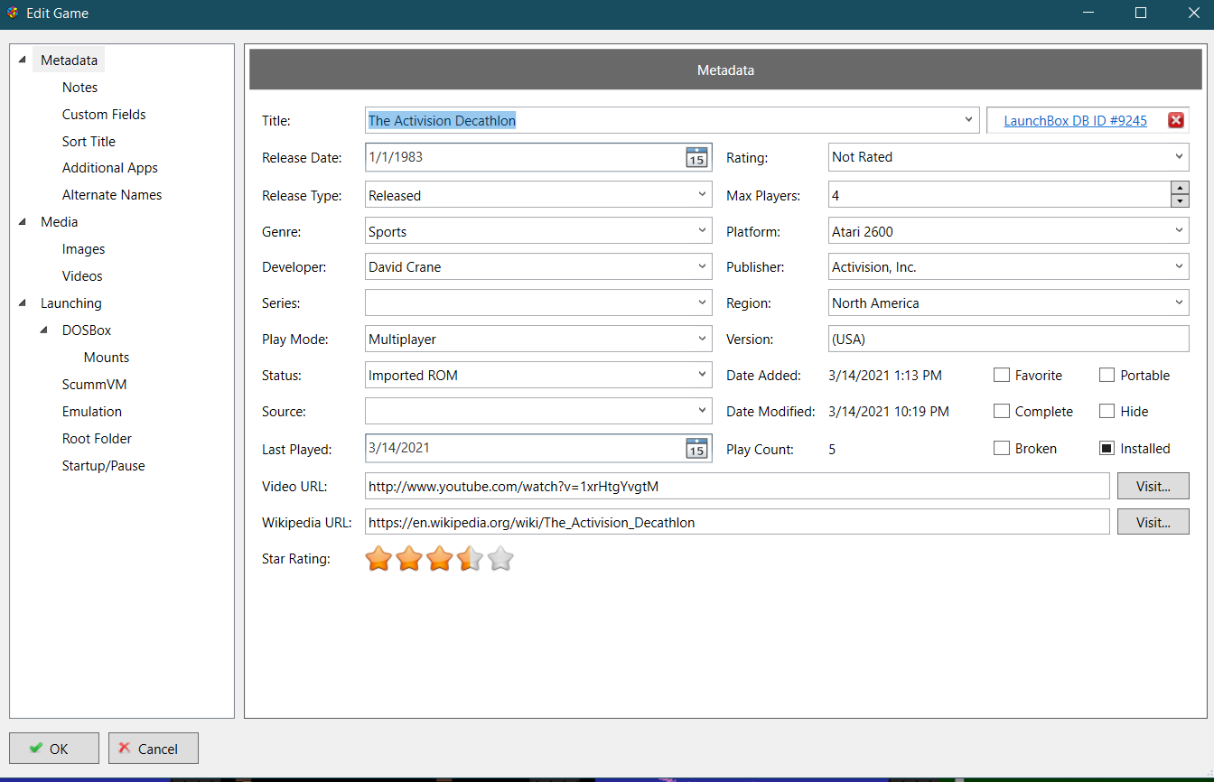The image size is (1214, 782).
Task: Click the Version text field
Action: pyautogui.click(x=1008, y=340)
